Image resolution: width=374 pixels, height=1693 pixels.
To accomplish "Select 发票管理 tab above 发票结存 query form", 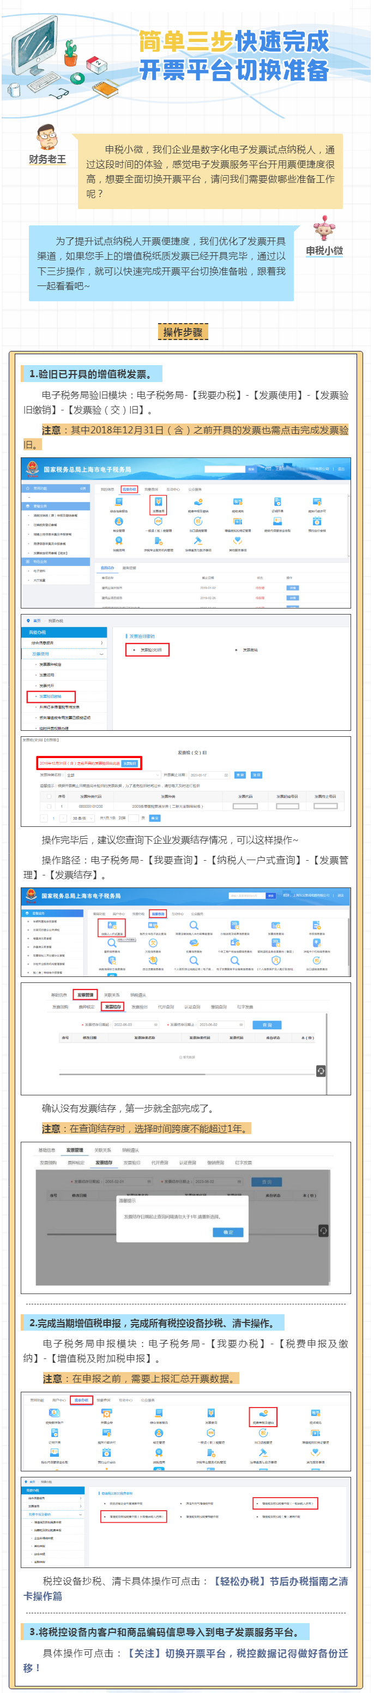I will click(x=85, y=994).
